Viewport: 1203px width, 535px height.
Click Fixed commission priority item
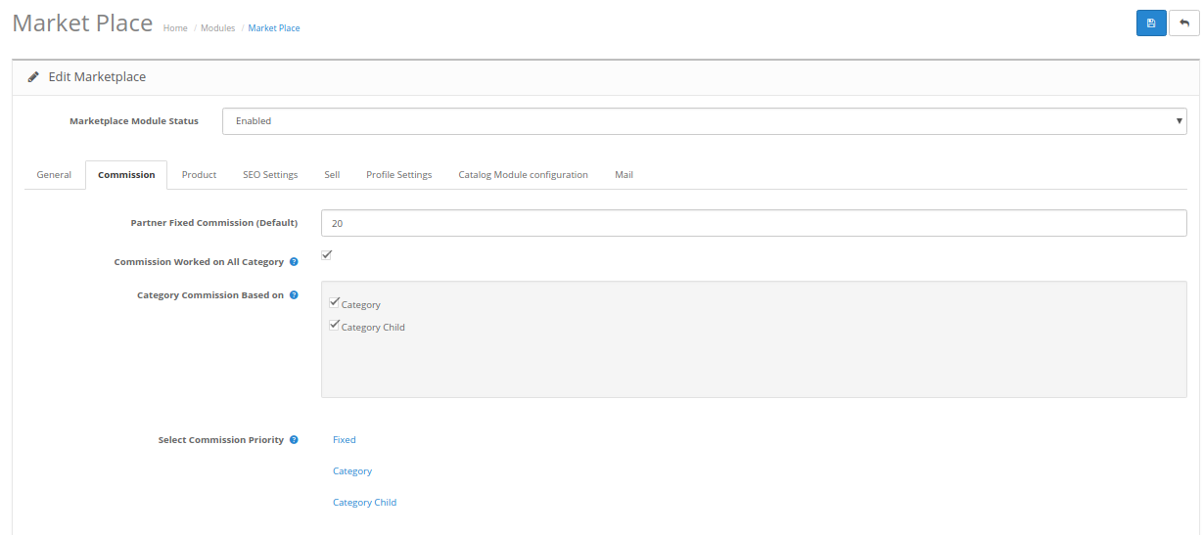click(345, 440)
